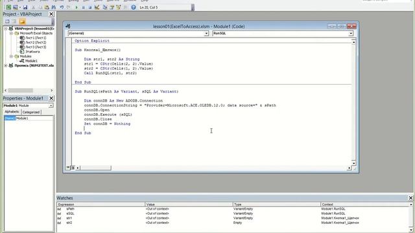Select Module1 in the Modules folder
Screen dimensions: 415x233
tap(31, 61)
